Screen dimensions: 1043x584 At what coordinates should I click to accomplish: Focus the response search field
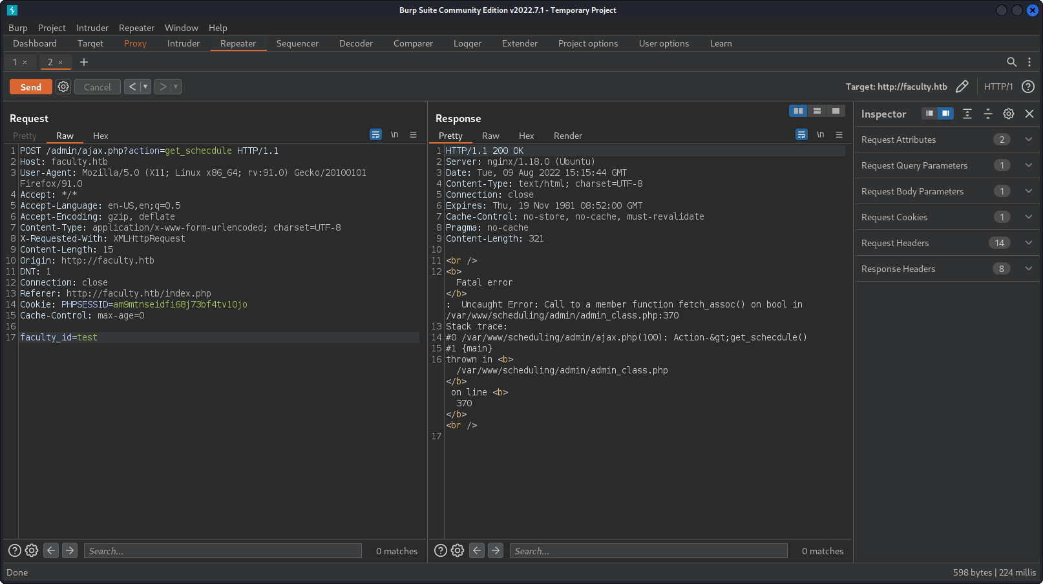pos(648,550)
